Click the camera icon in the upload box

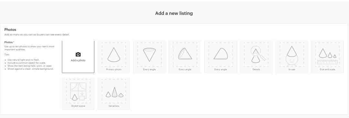pos(78,55)
